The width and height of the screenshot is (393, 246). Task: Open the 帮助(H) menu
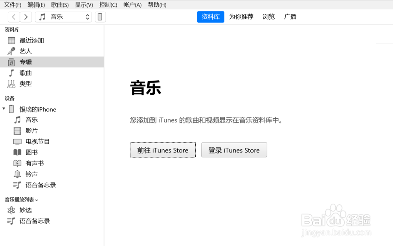(x=157, y=5)
